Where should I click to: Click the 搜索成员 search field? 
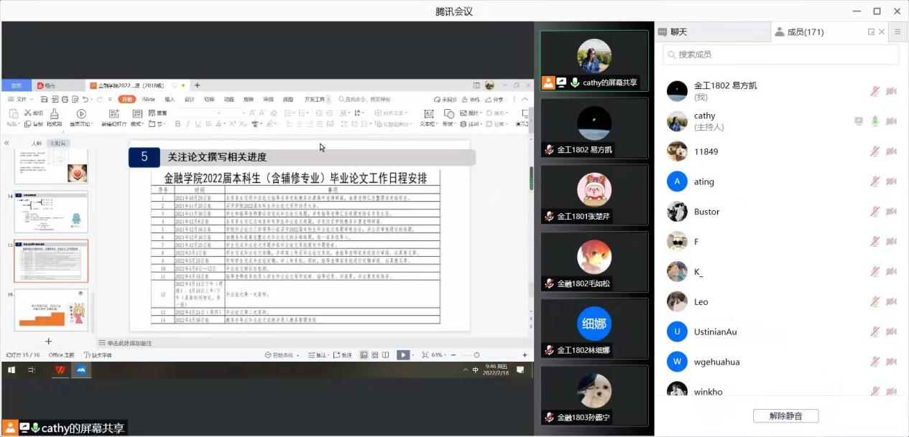[780, 55]
